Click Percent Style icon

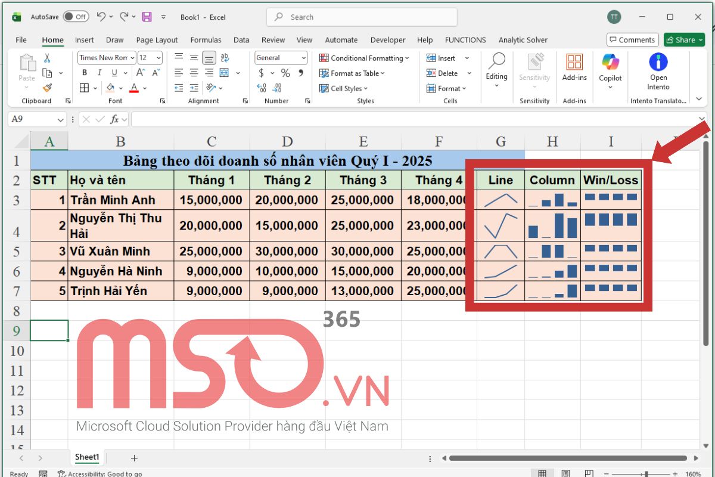coord(285,73)
